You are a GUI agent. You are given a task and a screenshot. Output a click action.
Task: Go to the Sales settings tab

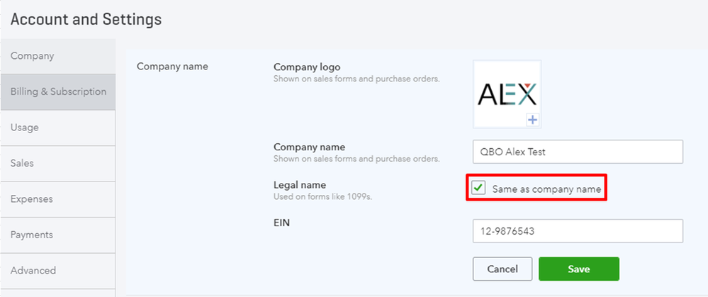[58, 164]
